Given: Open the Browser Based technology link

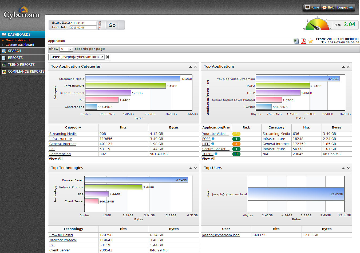Looking at the screenshot, I should (x=61, y=235).
